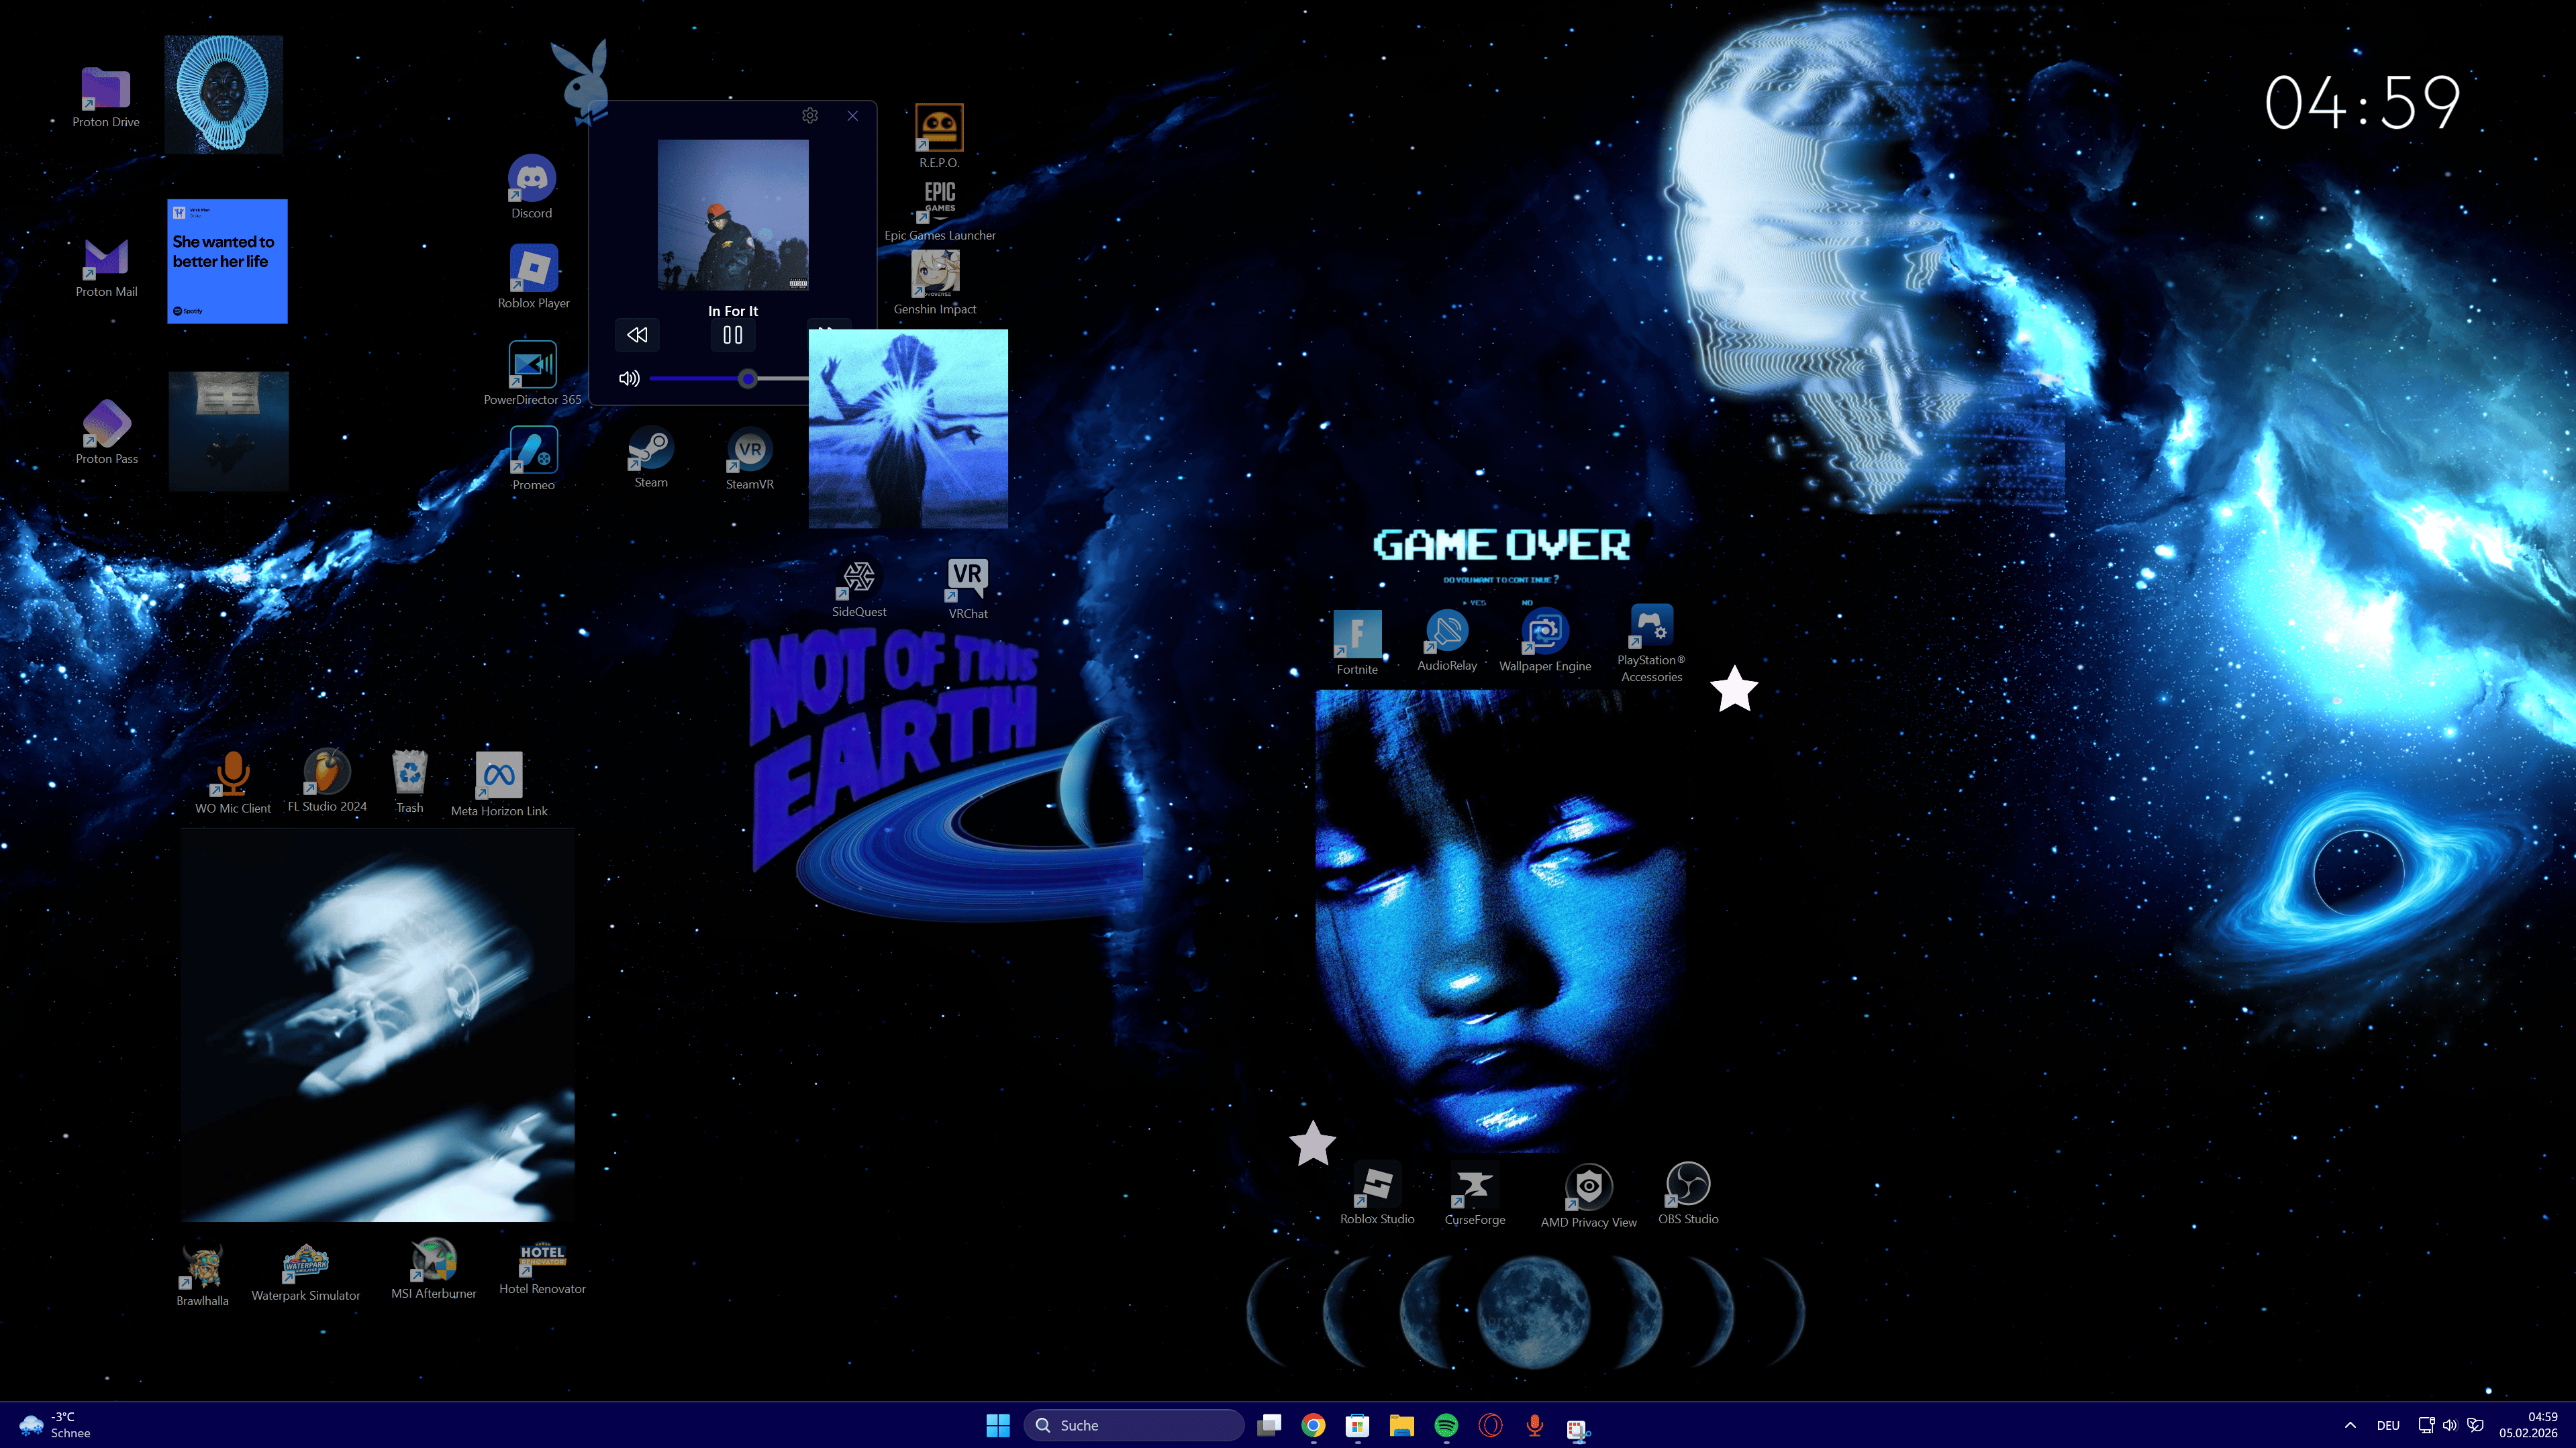This screenshot has width=2576, height=1448.
Task: Open MSI Afterburner
Action: coord(433,1269)
